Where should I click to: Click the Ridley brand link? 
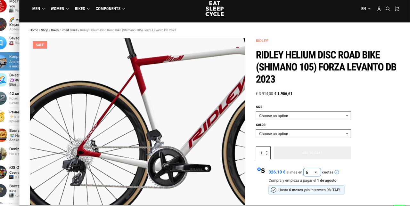pyautogui.click(x=262, y=41)
